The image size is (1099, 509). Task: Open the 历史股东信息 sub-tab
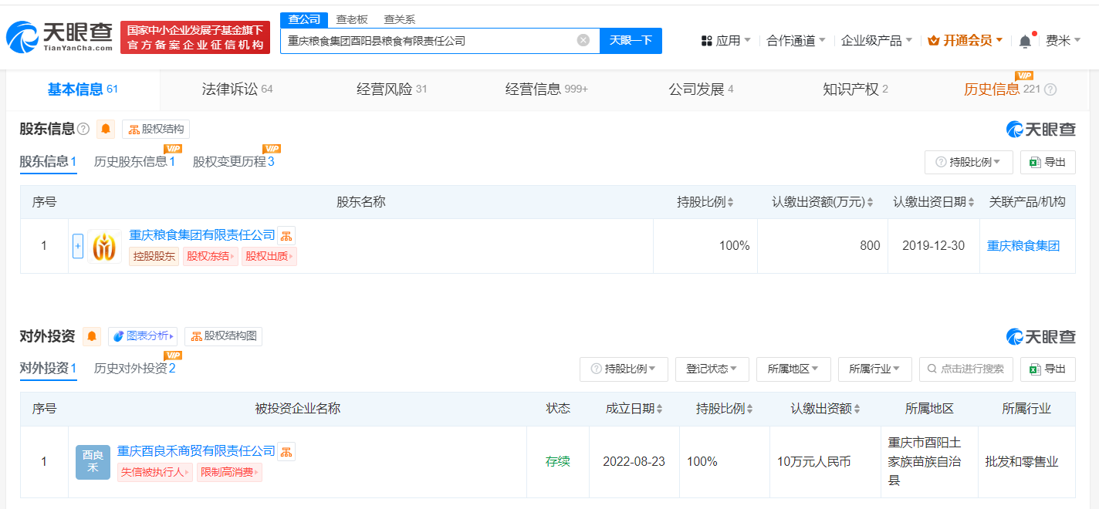[x=134, y=161]
